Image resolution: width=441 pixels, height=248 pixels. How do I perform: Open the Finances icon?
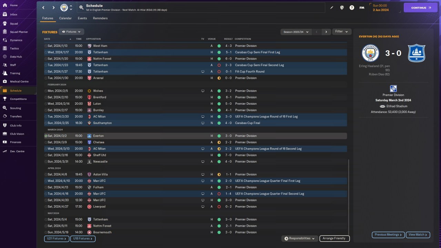pos(5,142)
